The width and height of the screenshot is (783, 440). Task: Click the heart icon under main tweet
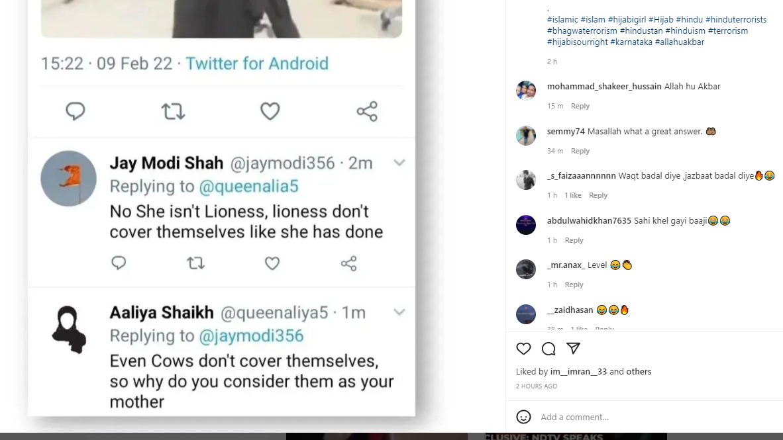click(x=270, y=111)
